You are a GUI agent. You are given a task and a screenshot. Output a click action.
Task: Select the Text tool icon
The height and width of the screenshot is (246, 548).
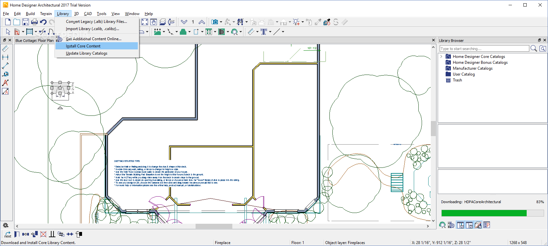pos(264,32)
